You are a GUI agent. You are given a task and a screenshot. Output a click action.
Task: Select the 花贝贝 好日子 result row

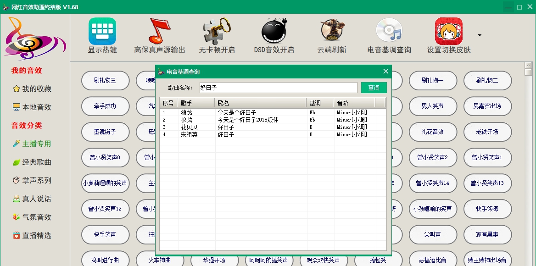[x=257, y=127]
